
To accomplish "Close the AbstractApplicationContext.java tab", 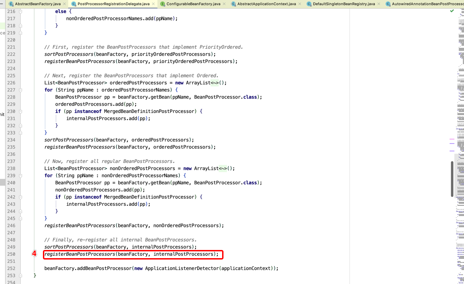I will tap(300, 4).
